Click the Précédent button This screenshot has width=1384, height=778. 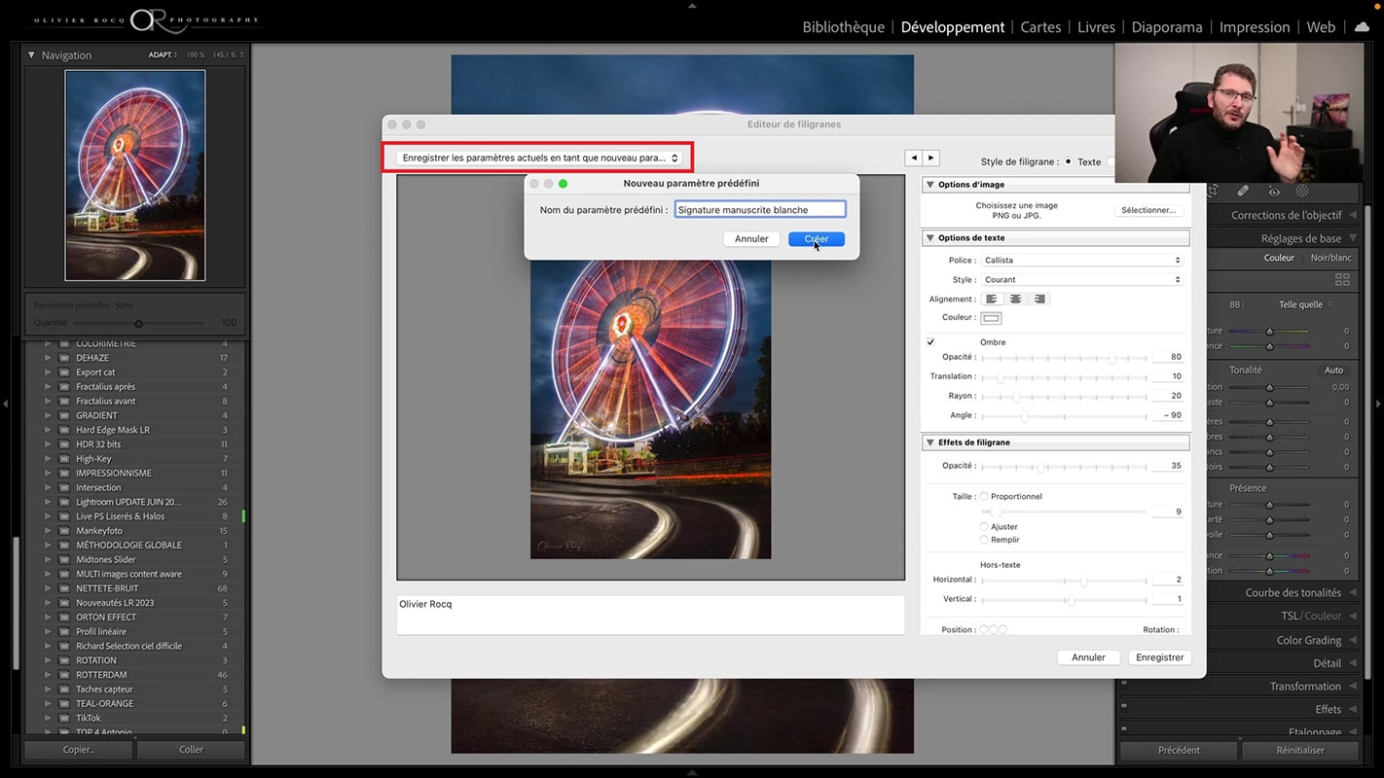[x=1179, y=751]
